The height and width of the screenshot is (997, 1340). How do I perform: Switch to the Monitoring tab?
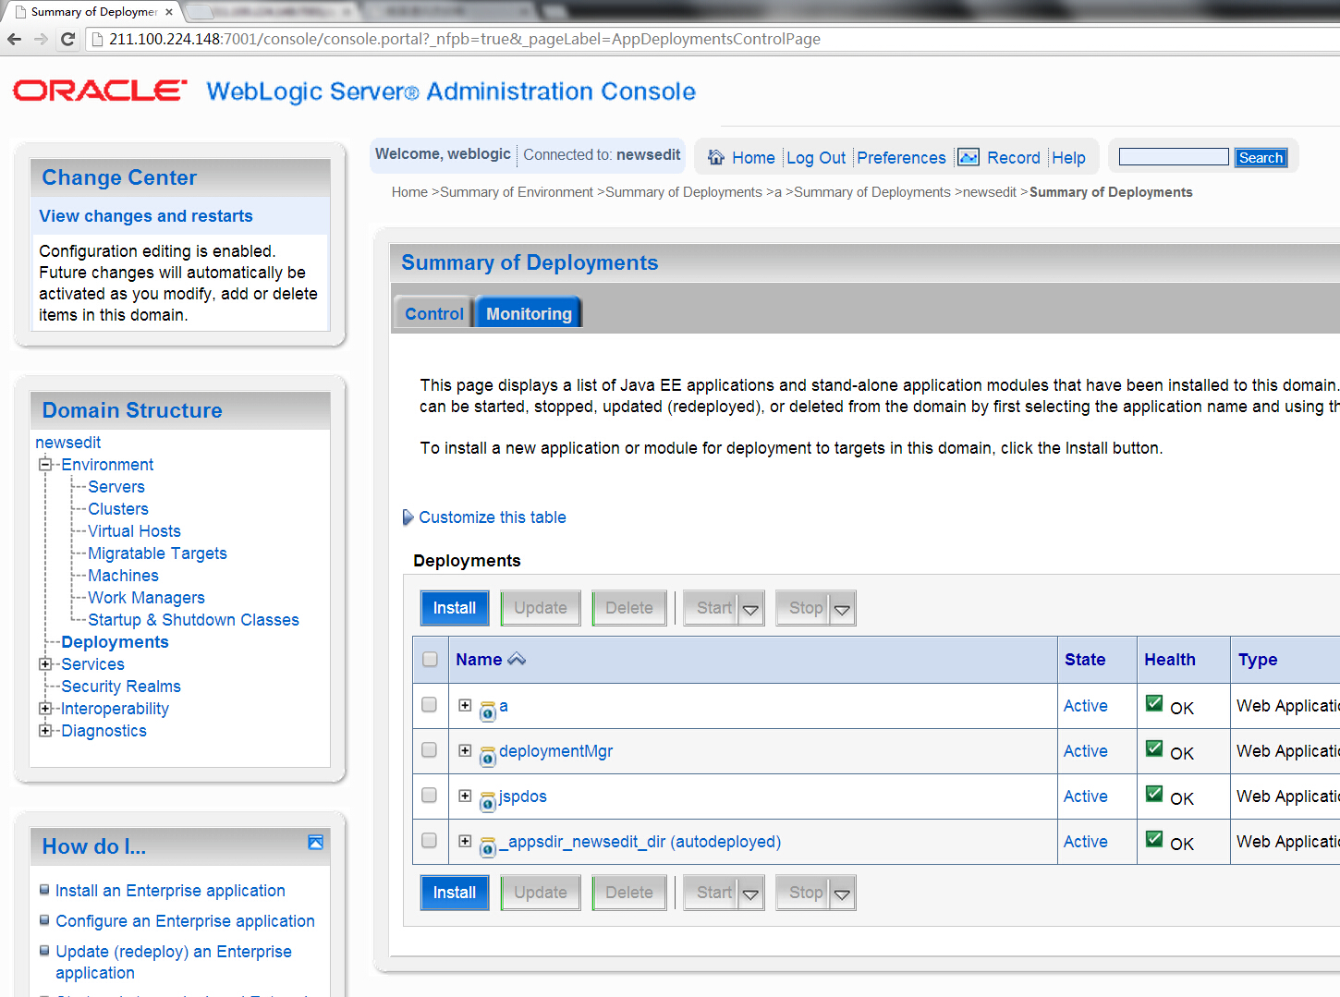(529, 313)
